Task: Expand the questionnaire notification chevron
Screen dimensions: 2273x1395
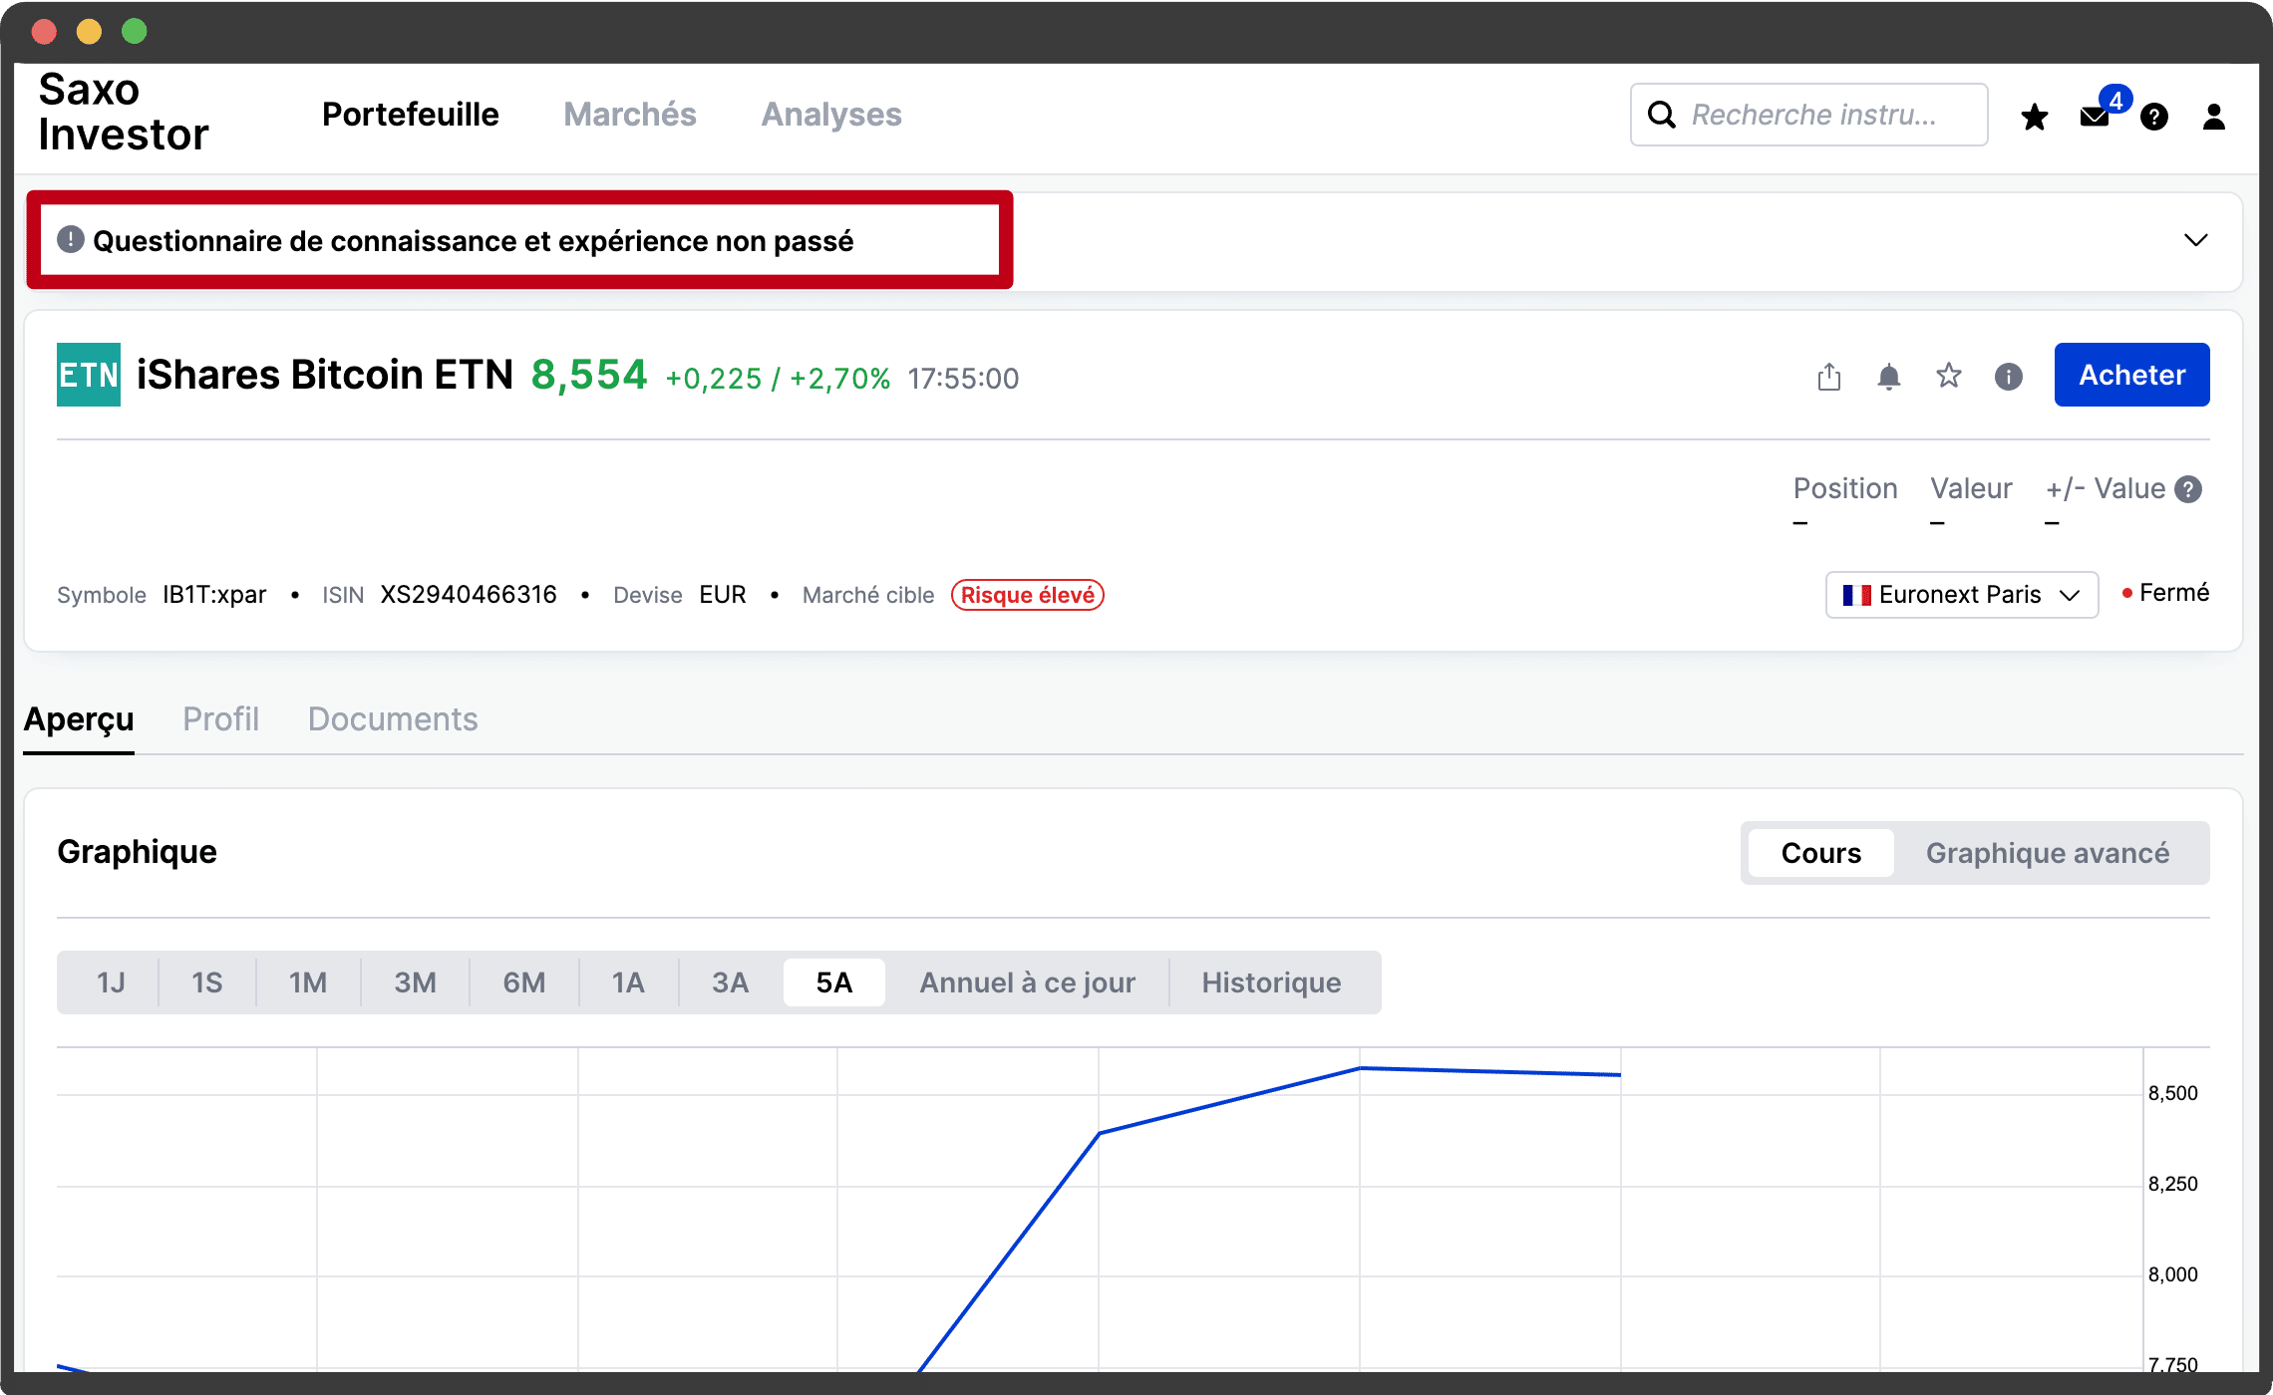Action: [x=2195, y=240]
